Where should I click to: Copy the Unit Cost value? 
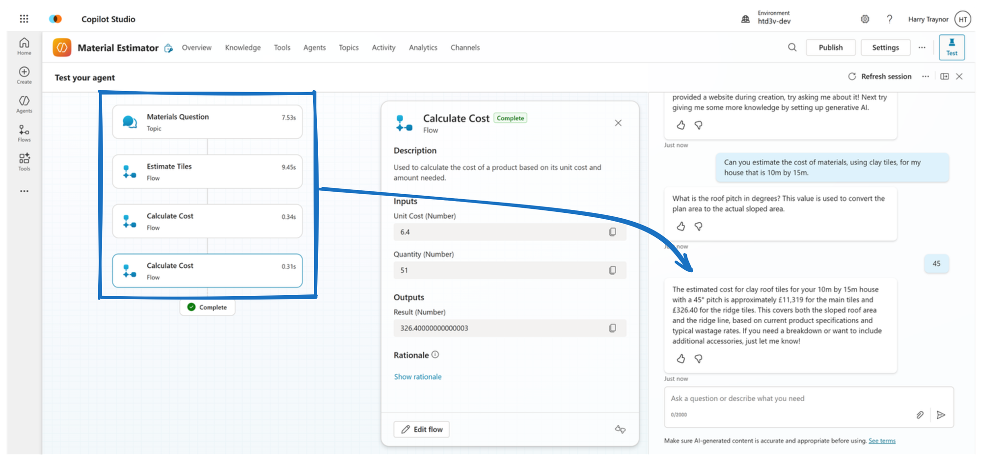pyautogui.click(x=612, y=232)
